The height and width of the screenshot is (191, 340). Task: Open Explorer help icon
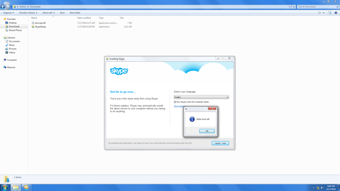[x=336, y=13]
